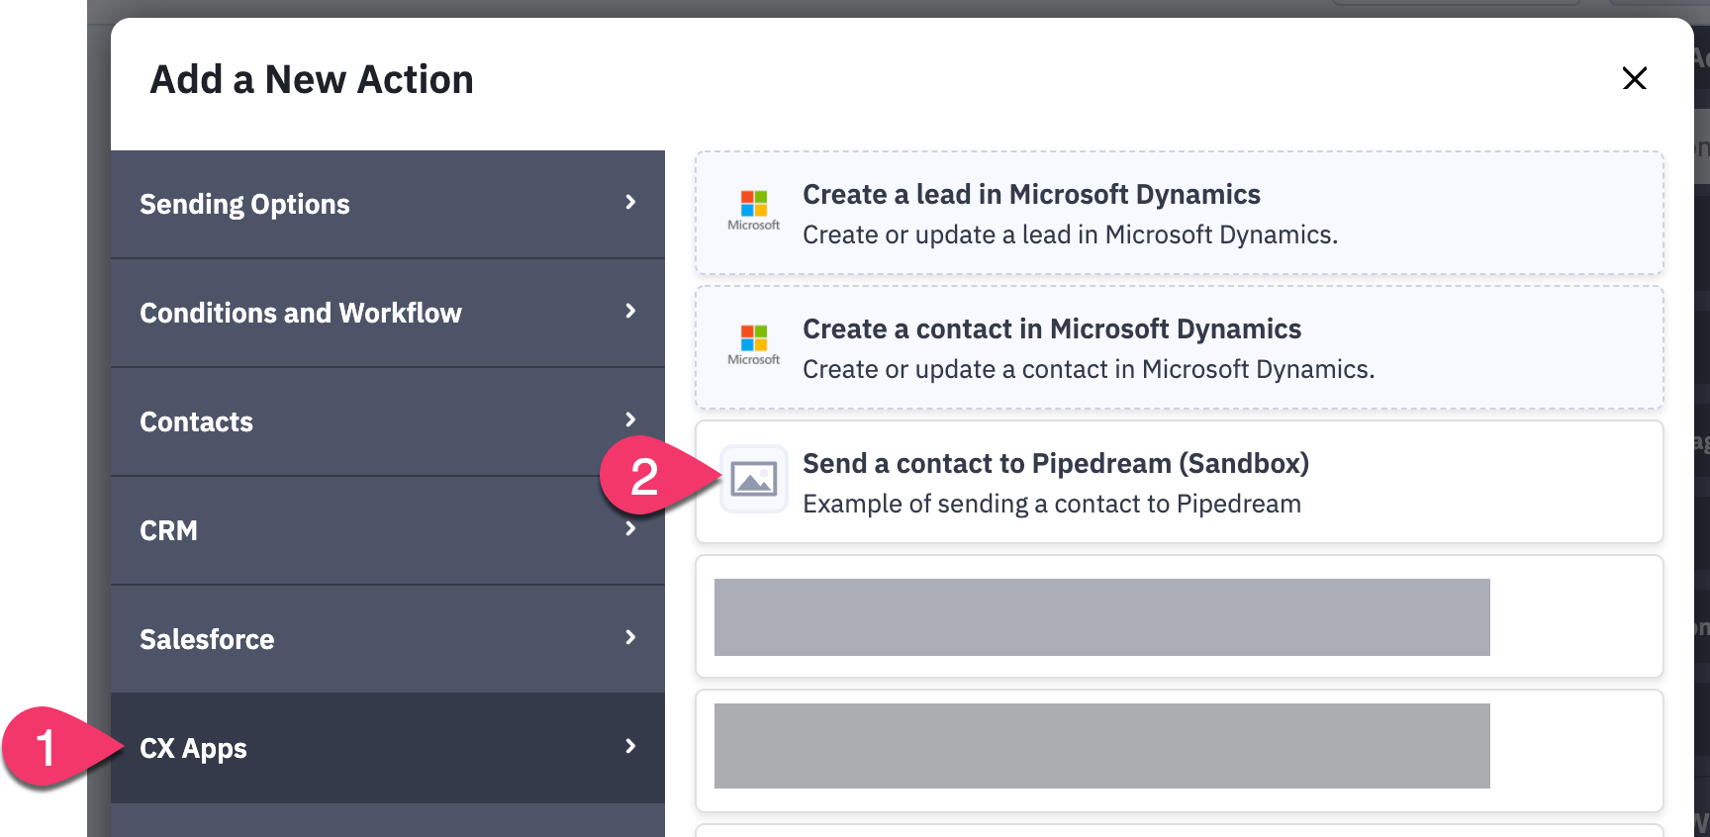Expand the CRM chevron arrow
Viewport: 1710px width, 837px height.
click(630, 528)
